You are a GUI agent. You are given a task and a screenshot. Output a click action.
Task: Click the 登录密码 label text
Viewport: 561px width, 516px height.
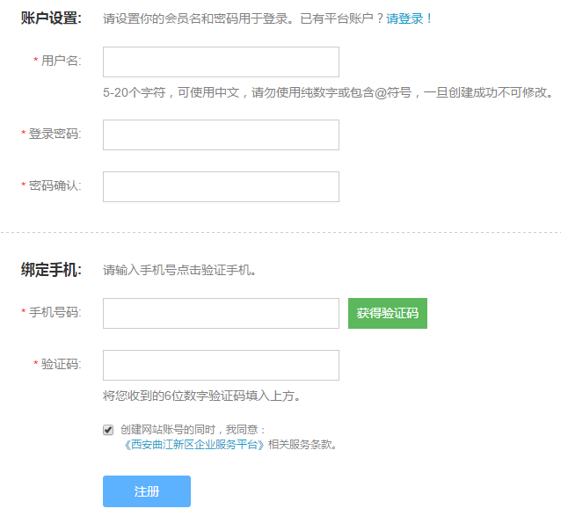pyautogui.click(x=55, y=134)
